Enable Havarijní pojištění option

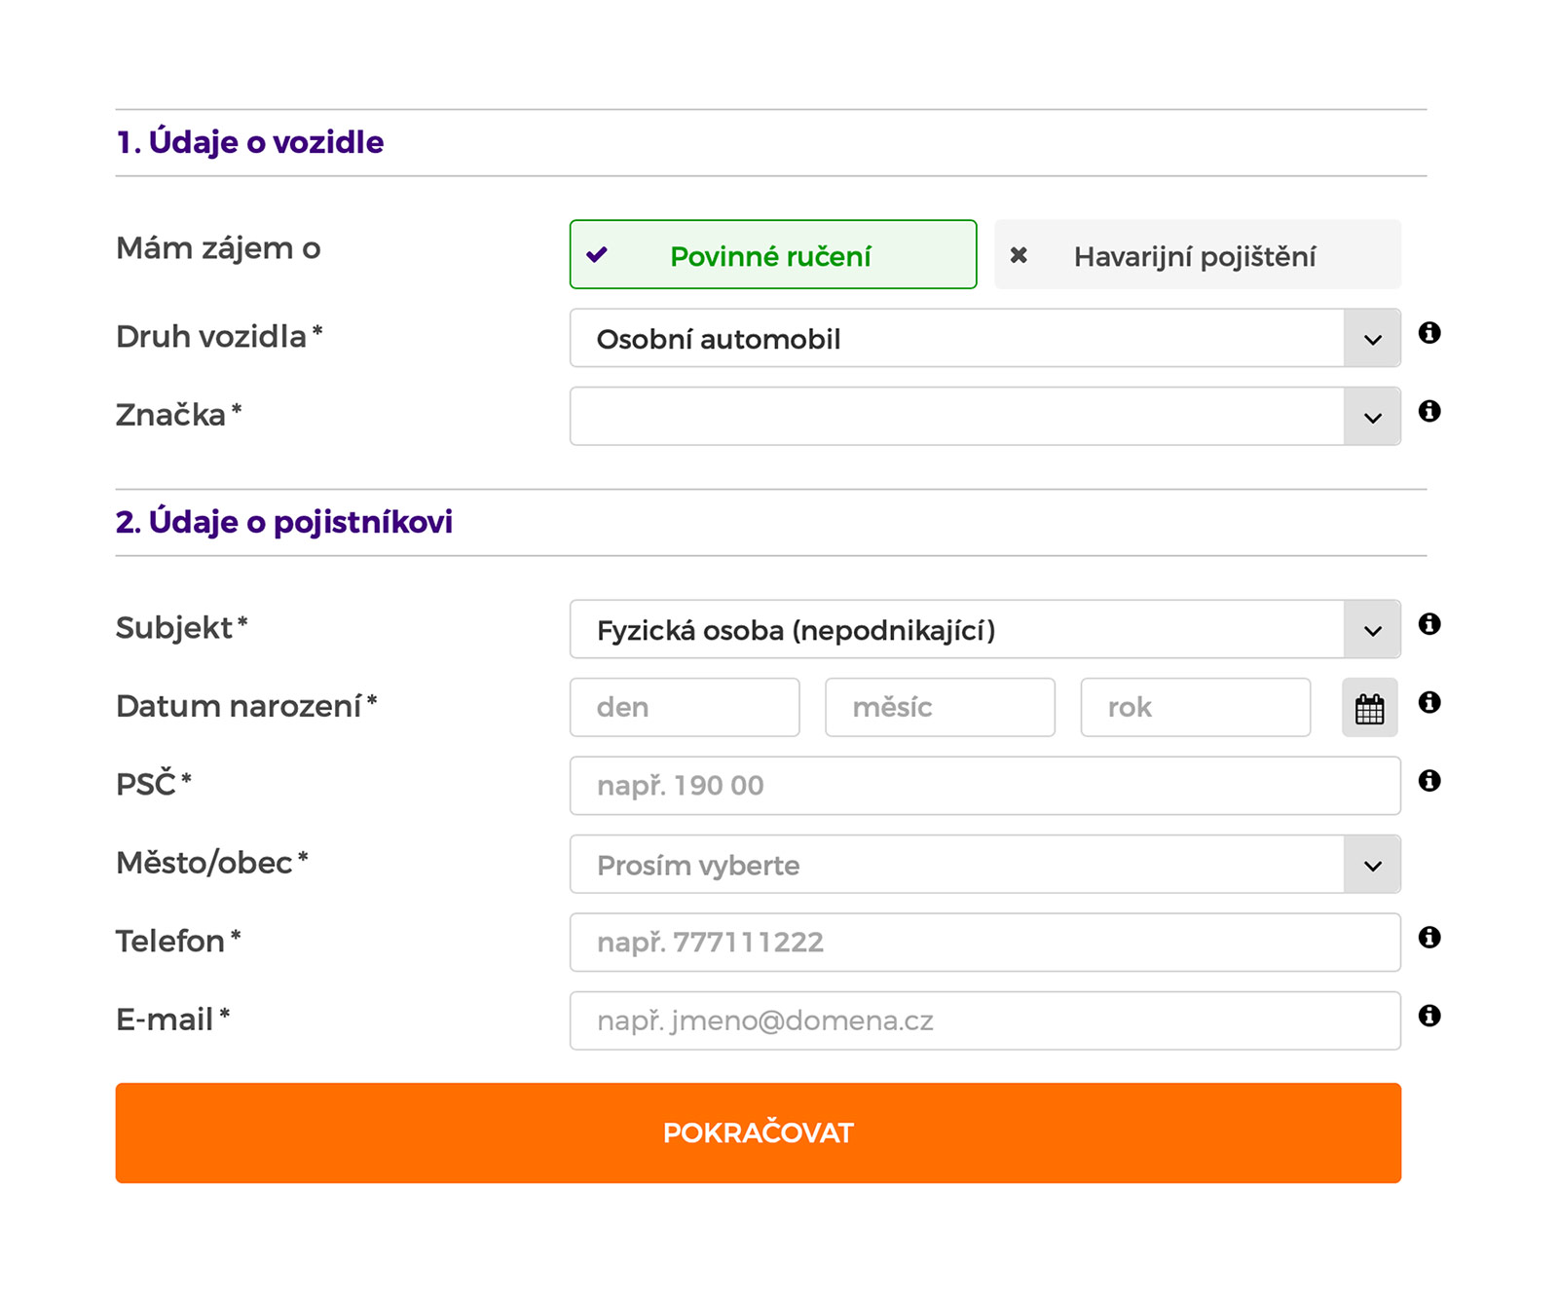tap(1198, 254)
